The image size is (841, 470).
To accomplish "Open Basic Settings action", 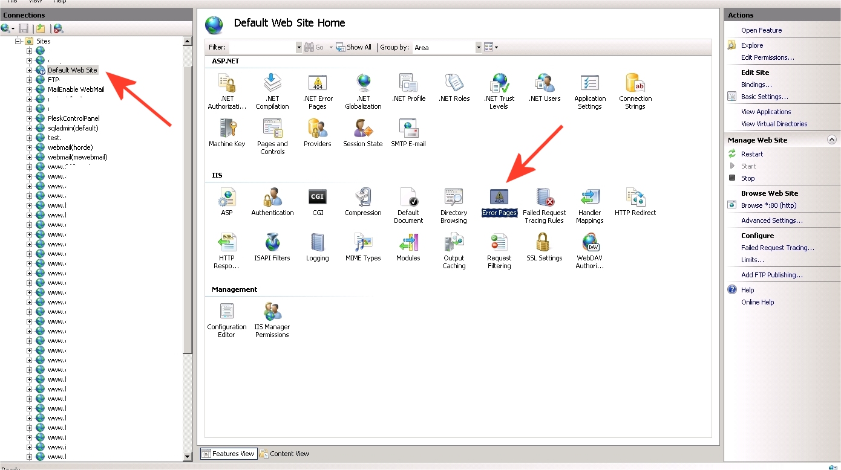I will tap(764, 97).
